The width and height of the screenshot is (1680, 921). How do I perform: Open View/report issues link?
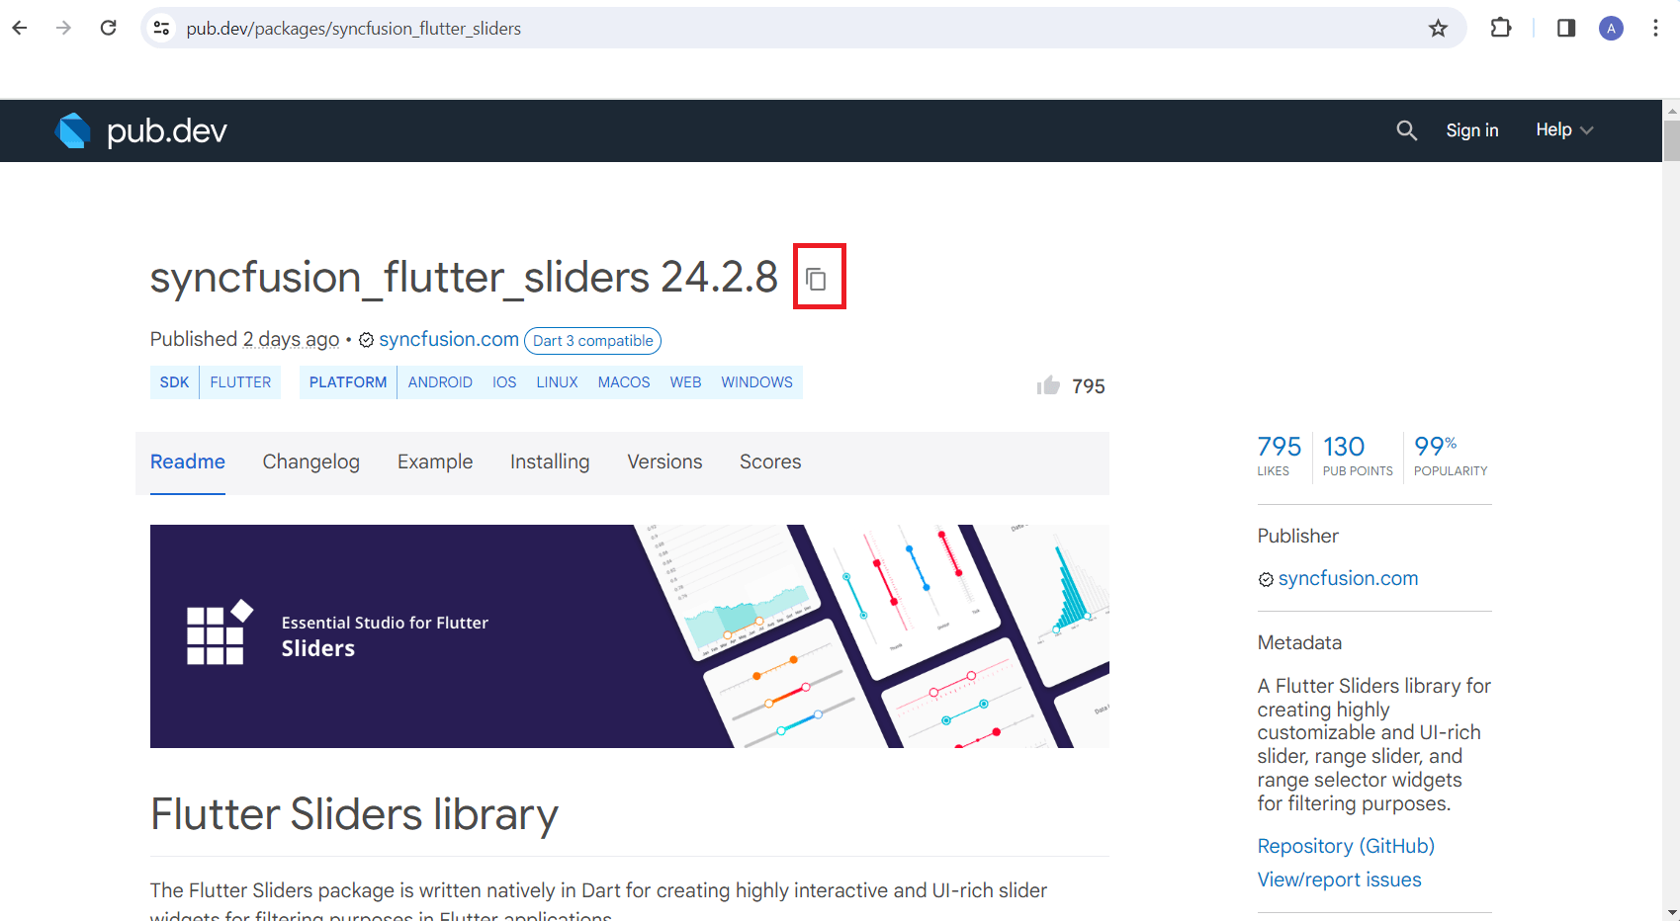click(x=1339, y=879)
